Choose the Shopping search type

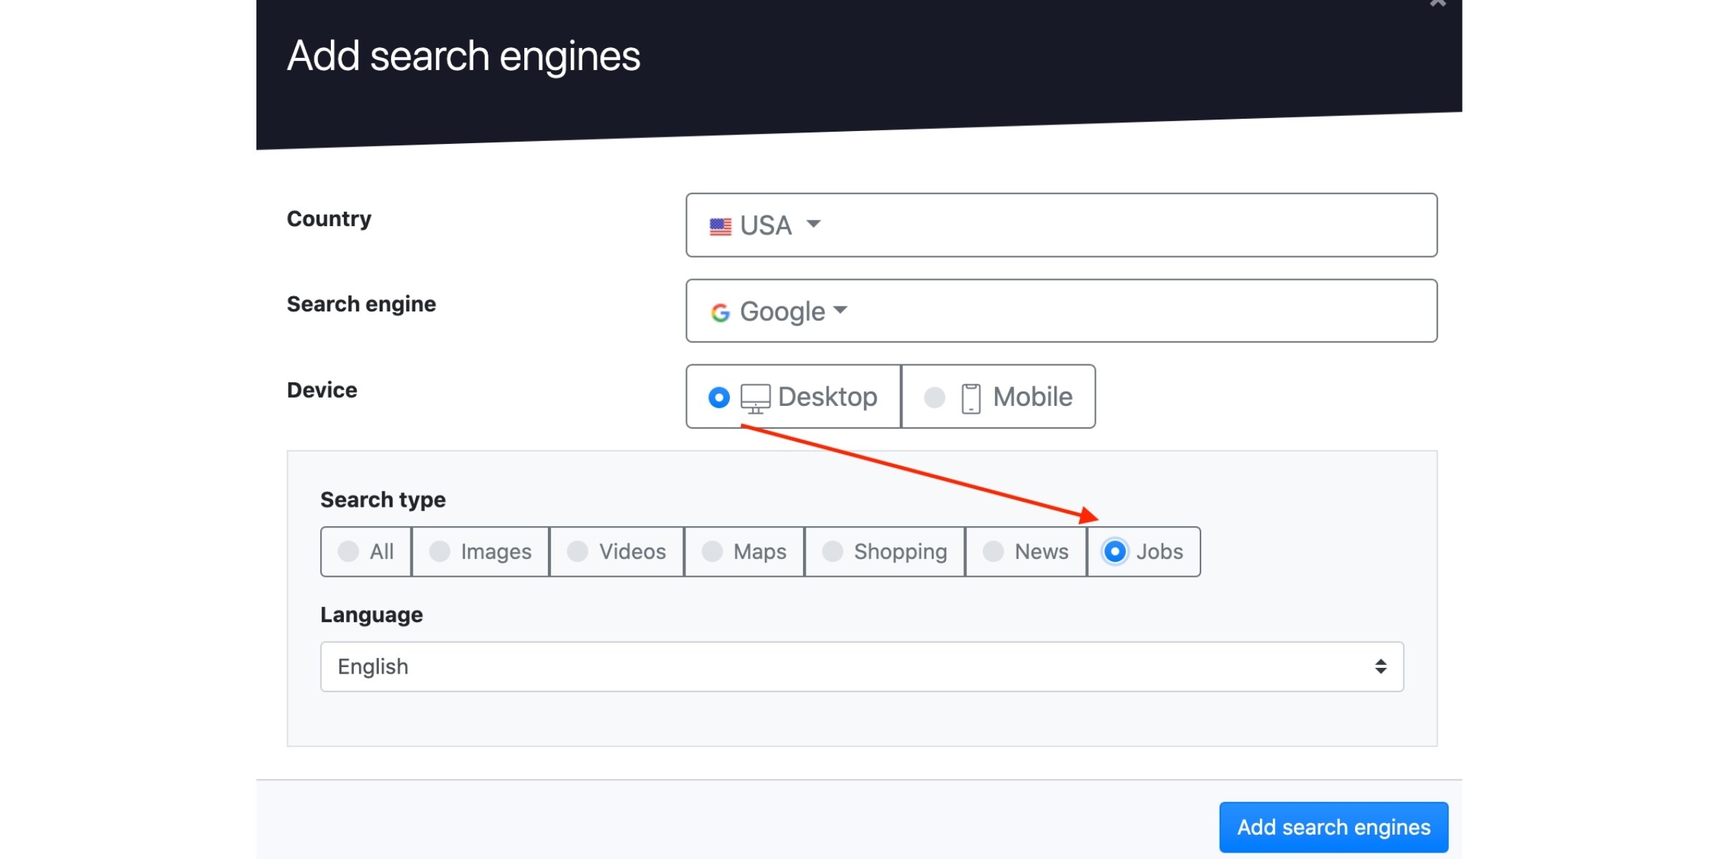click(885, 551)
